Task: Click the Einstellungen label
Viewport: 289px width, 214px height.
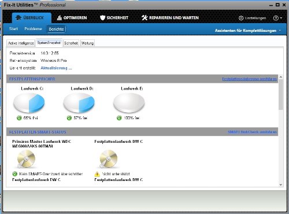Action: pos(255,18)
